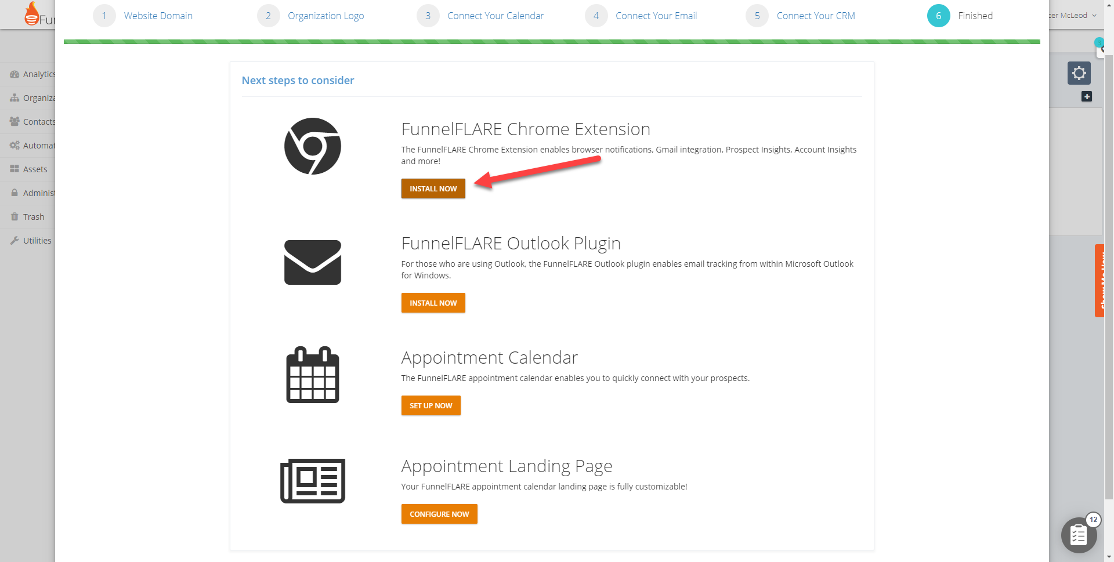
Task: Click Configure Now for Appointment Landing Page
Action: [439, 514]
